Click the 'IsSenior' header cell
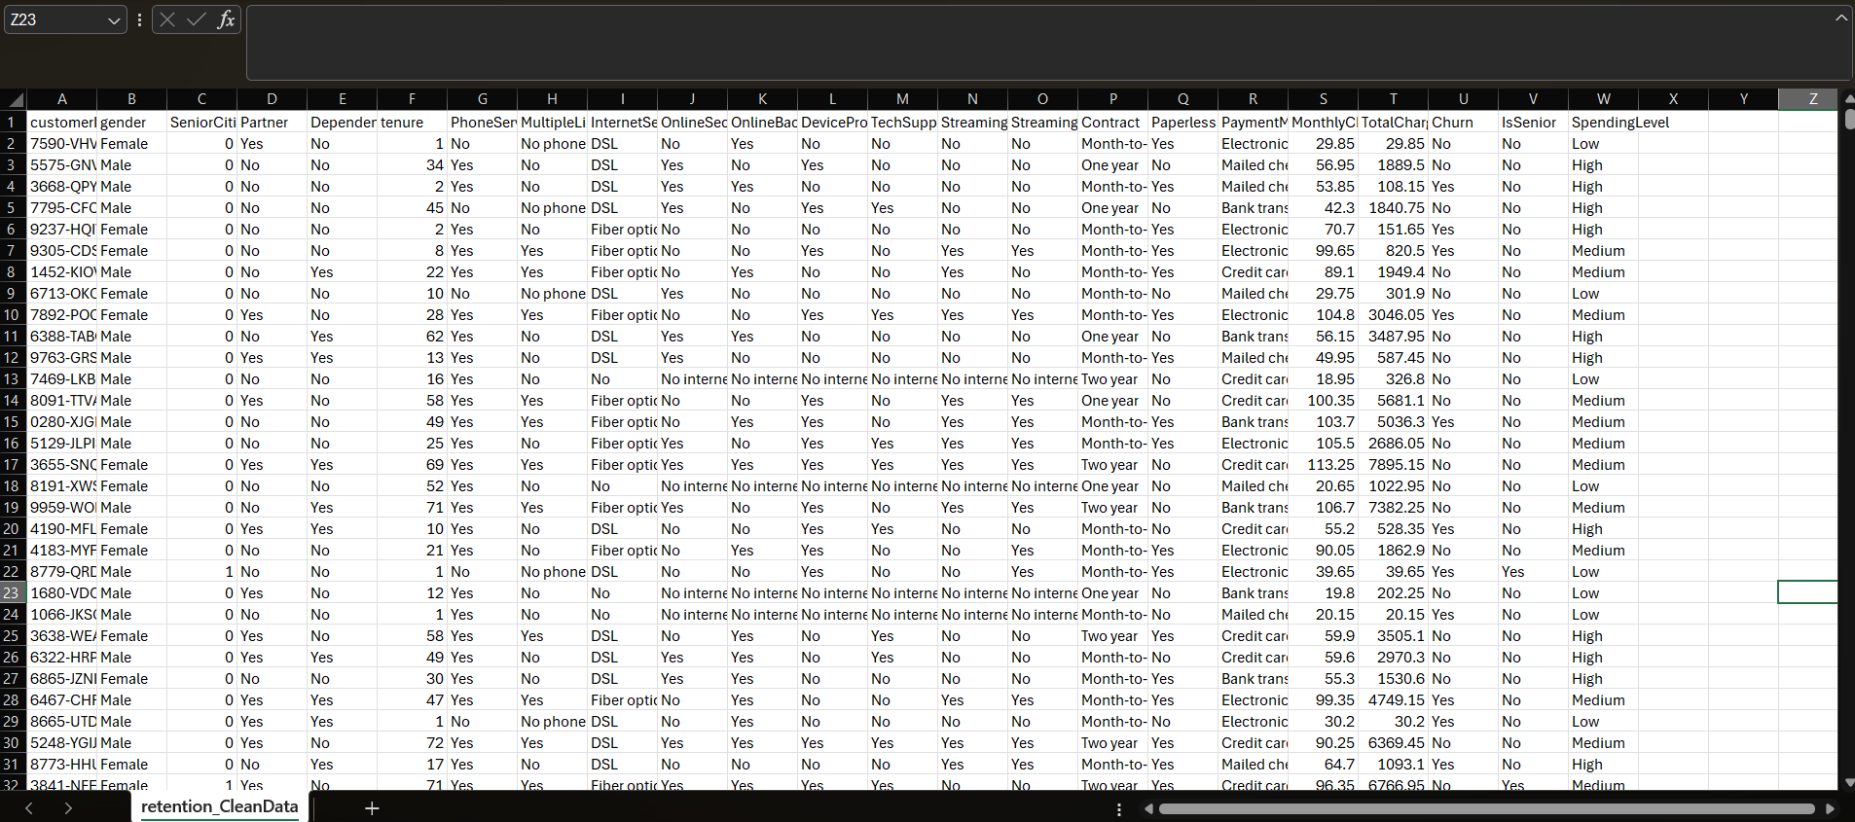 point(1534,123)
